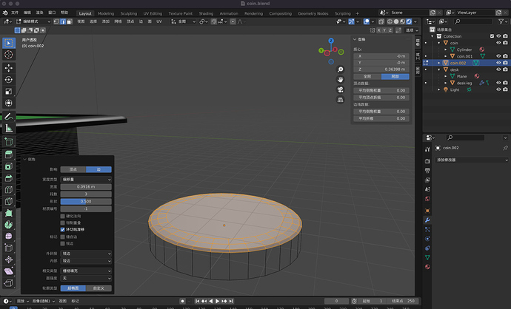This screenshot has width=511, height=309.
Task: Click the camera view viewport icon
Action: point(340,90)
